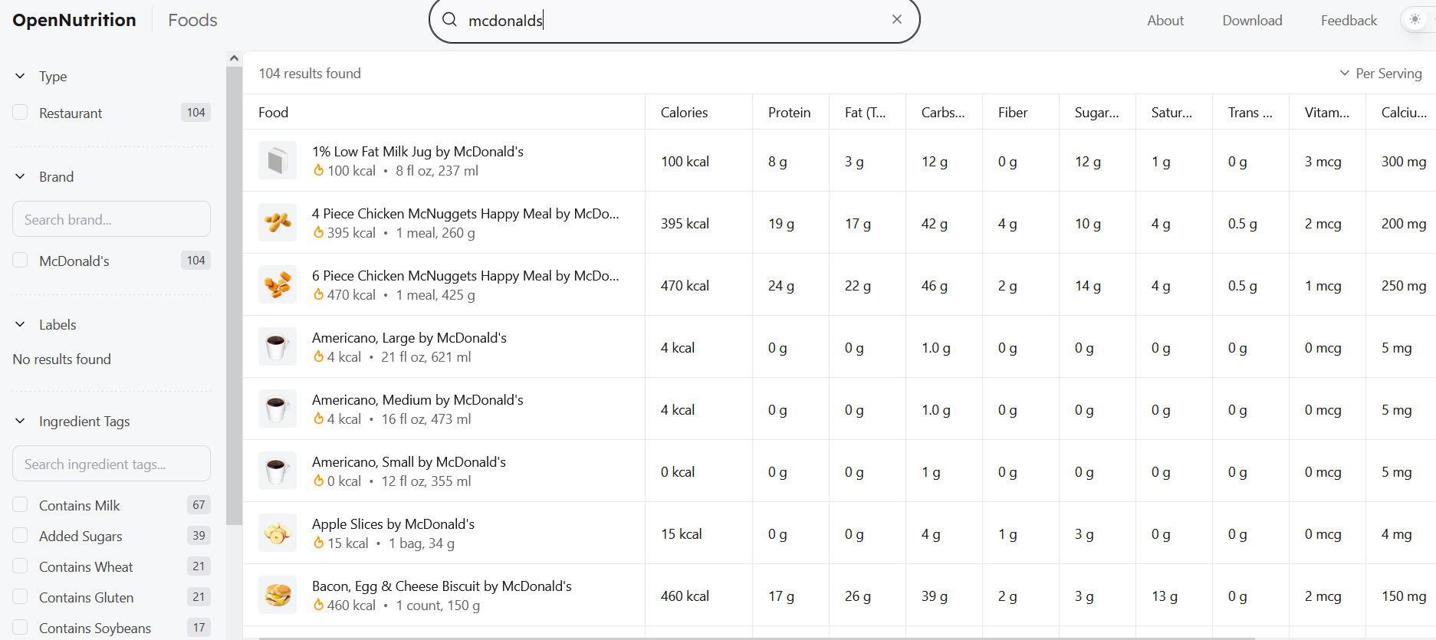Tick the Restaurant type checkbox

[x=21, y=113]
